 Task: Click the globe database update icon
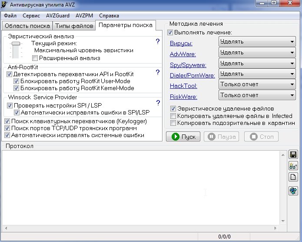tap(293, 191)
